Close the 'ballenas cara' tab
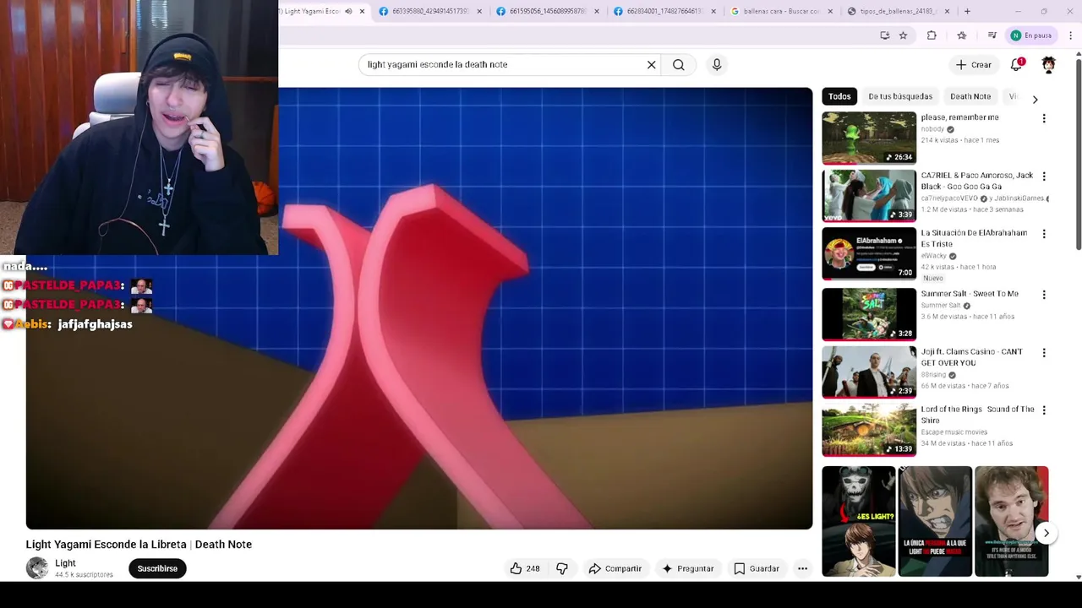The width and height of the screenshot is (1082, 608). click(x=829, y=11)
